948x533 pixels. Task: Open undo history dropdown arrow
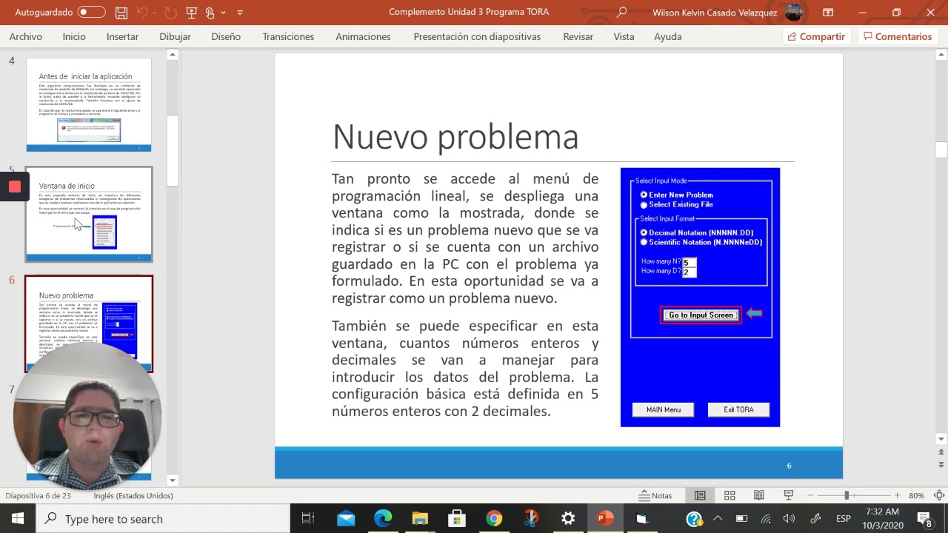pyautogui.click(x=155, y=13)
